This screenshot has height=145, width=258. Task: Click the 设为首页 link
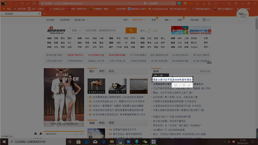(x=51, y=20)
